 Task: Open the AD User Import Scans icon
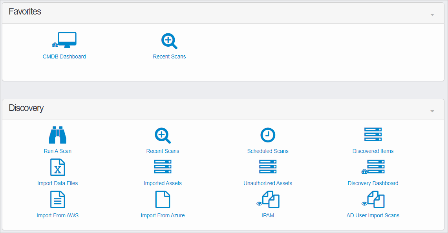(374, 199)
